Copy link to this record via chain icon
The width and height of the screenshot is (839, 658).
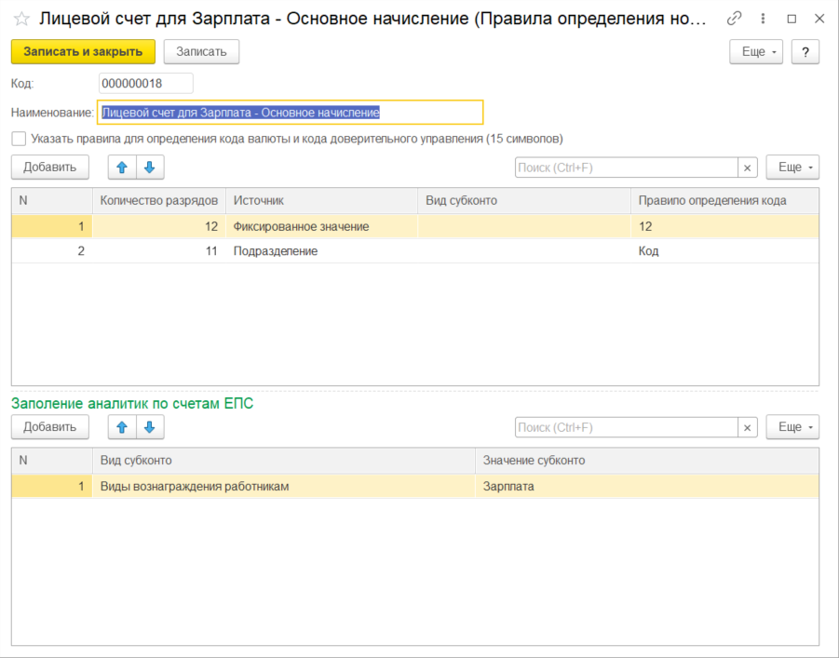735,20
